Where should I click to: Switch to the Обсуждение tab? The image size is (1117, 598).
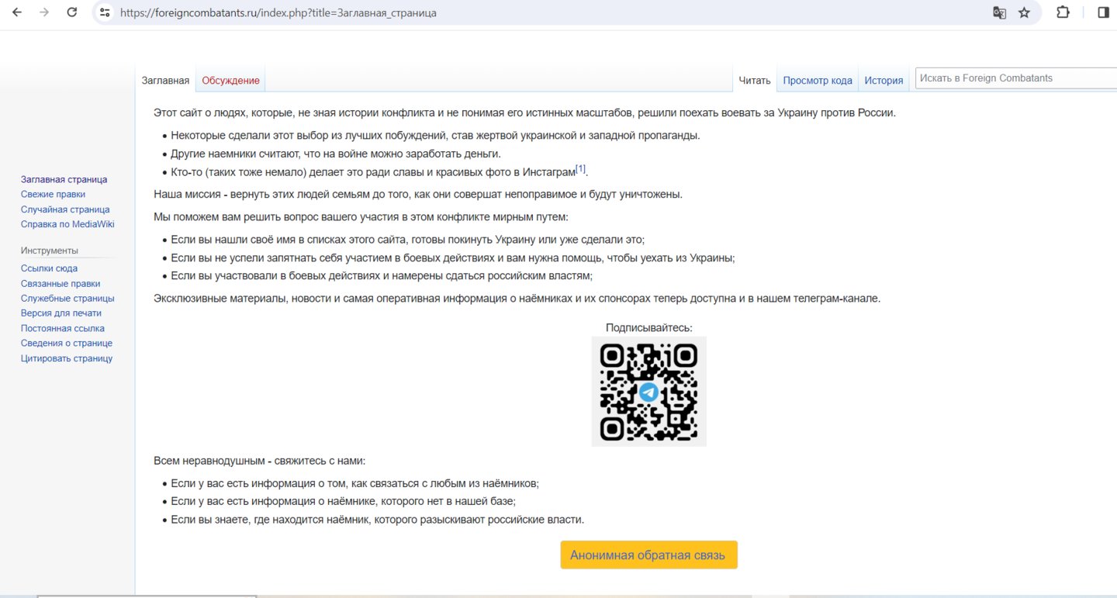[230, 81]
